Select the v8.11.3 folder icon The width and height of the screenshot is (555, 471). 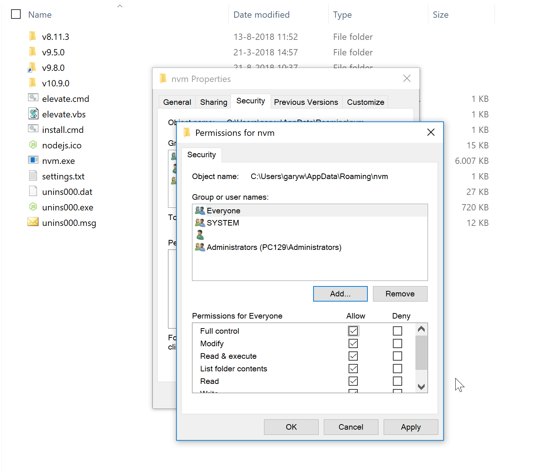coord(33,36)
